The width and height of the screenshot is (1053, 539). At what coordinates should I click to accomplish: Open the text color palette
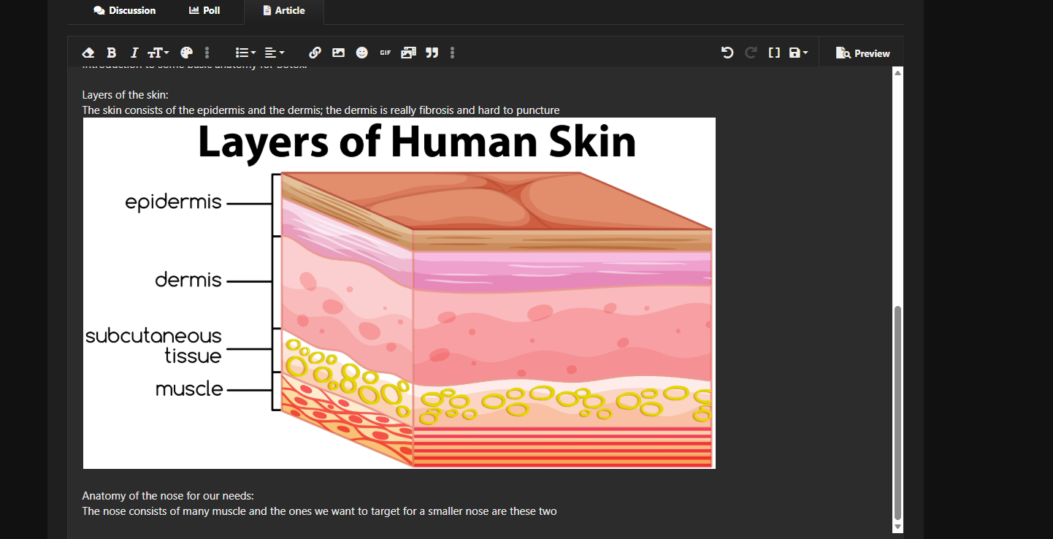coord(186,53)
